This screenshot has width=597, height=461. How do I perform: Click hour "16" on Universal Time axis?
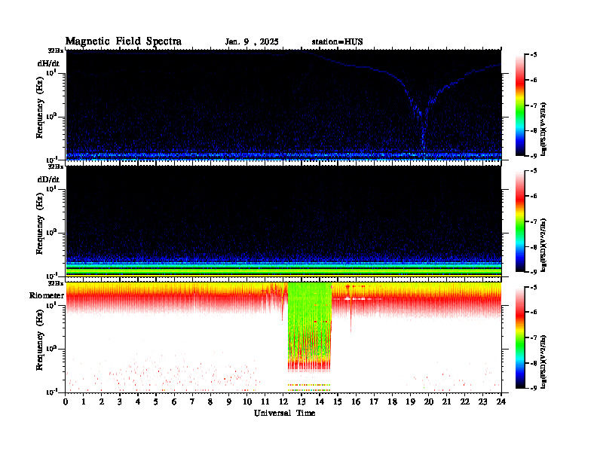pos(356,401)
